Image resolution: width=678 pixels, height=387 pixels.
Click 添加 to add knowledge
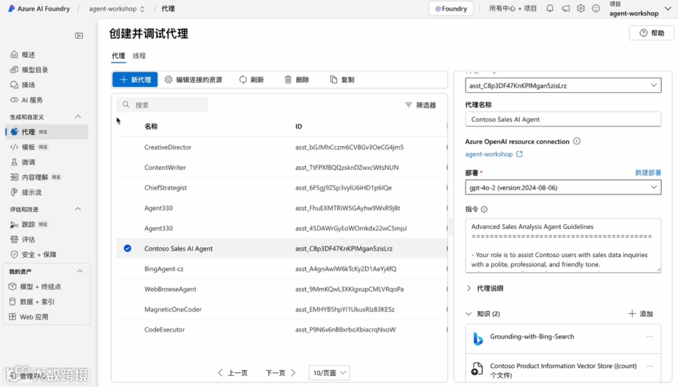[x=640, y=314]
